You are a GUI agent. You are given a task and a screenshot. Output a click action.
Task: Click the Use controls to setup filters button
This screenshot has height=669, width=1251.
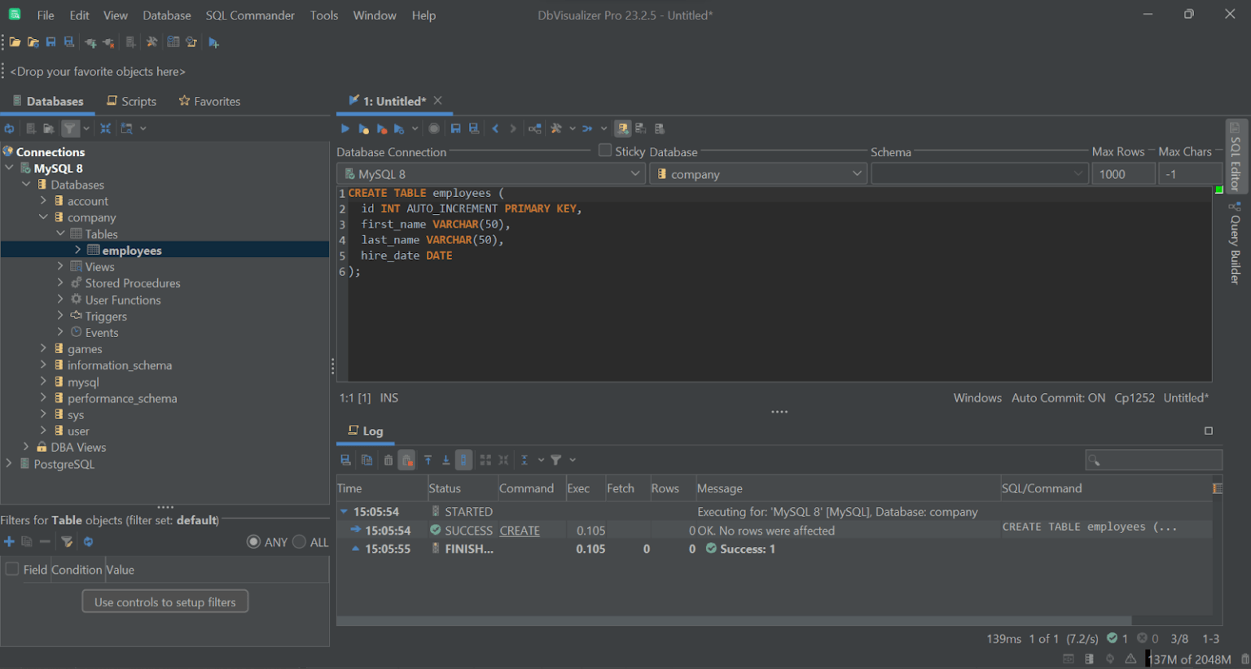click(x=165, y=601)
